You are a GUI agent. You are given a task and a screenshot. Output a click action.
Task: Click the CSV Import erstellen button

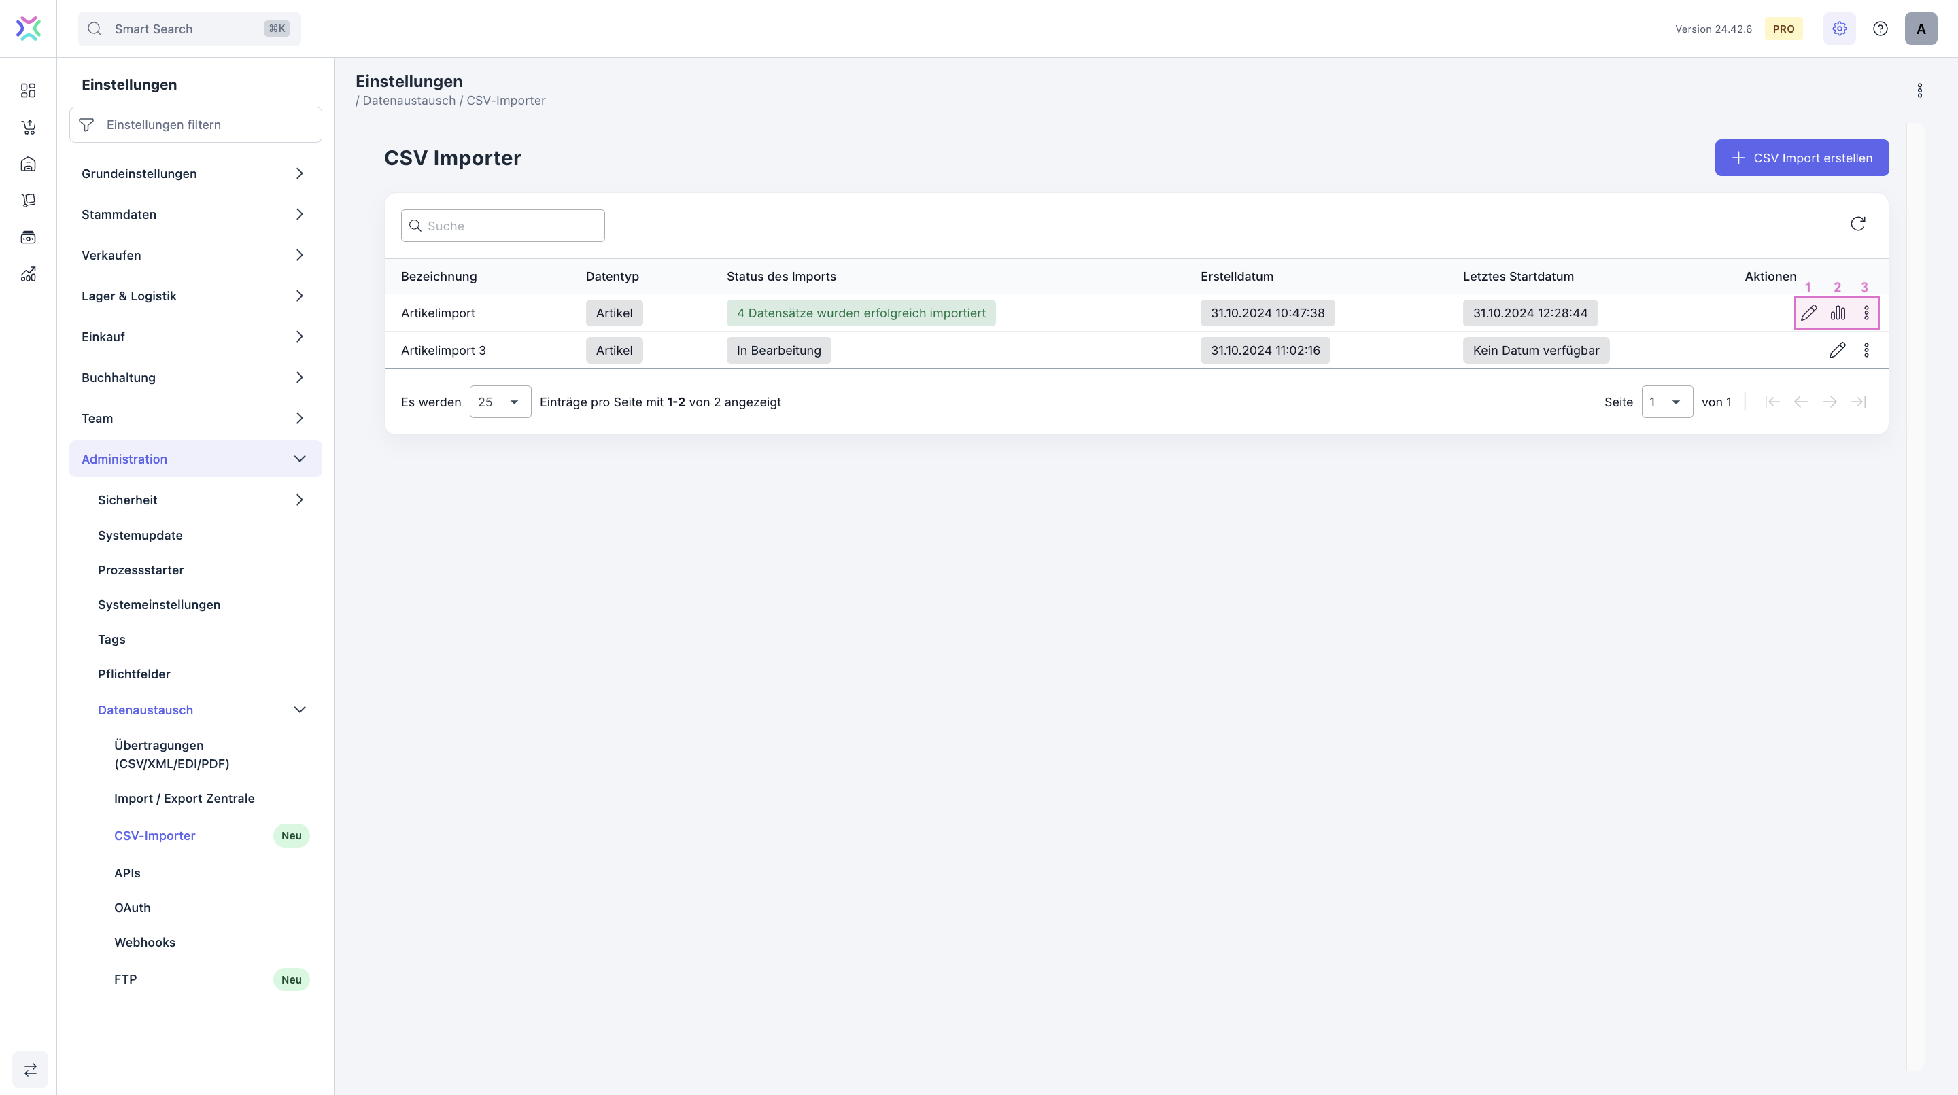coord(1802,158)
